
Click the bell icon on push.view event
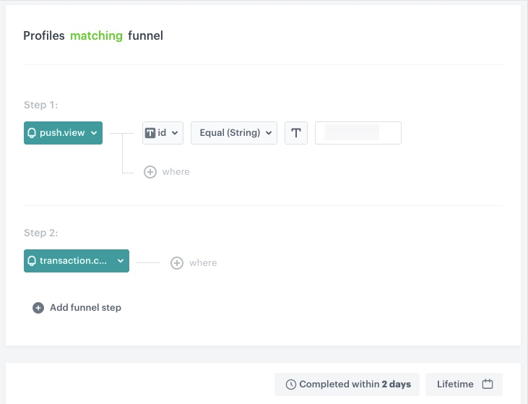point(32,133)
